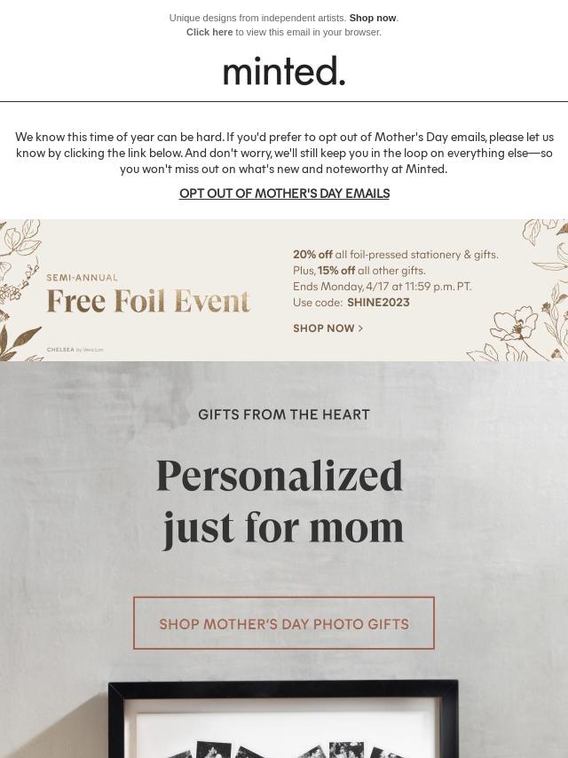The height and width of the screenshot is (758, 568).
Task: Click the Mother's Day opt-out explanation paragraph
Action: pos(284,153)
